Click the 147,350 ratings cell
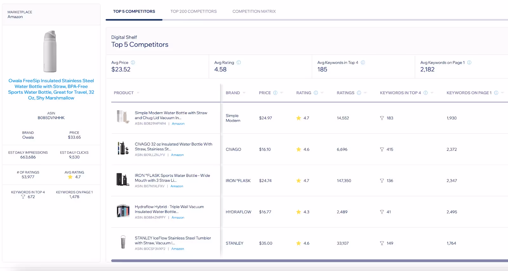The height and width of the screenshot is (271, 508). [344, 181]
